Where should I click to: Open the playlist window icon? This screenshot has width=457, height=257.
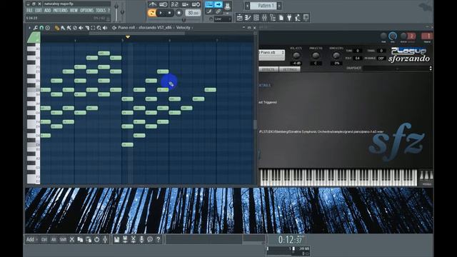pyautogui.click(x=239, y=18)
